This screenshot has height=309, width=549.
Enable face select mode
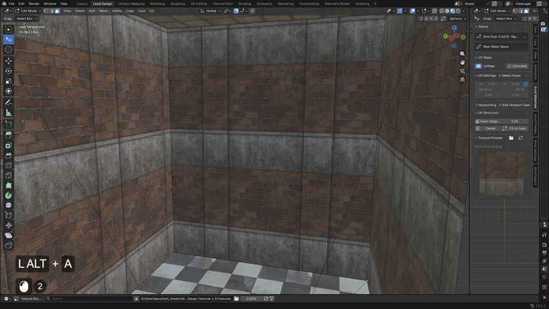tap(57, 11)
